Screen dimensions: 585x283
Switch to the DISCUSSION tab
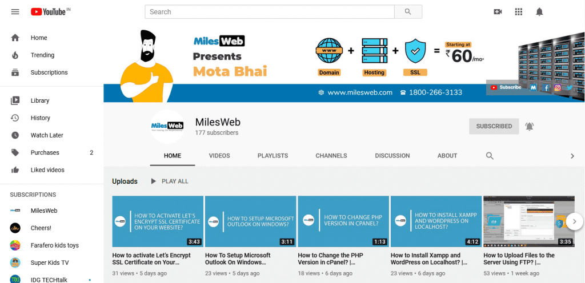click(392, 156)
